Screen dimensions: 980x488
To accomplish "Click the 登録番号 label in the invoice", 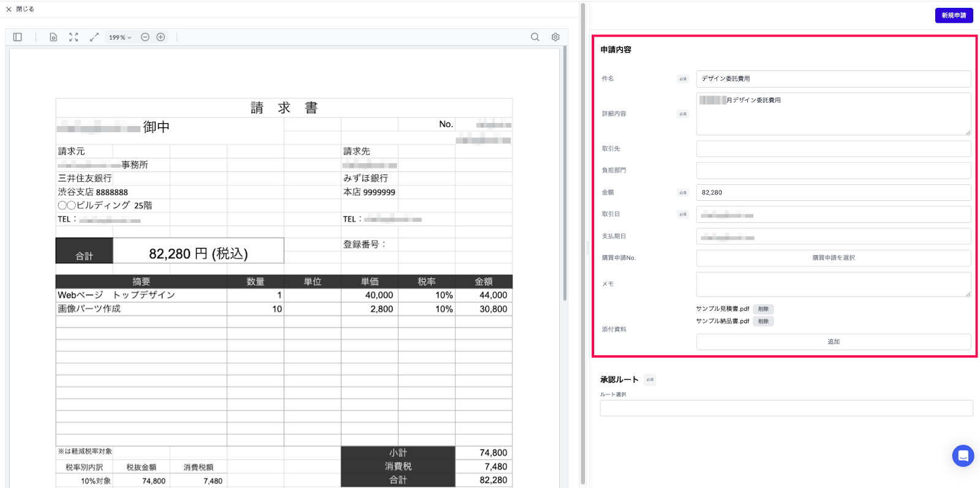I will (x=364, y=244).
